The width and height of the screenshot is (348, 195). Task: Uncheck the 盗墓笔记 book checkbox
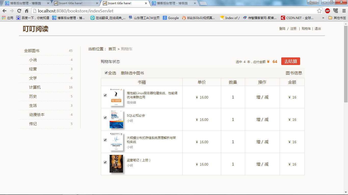point(105,162)
